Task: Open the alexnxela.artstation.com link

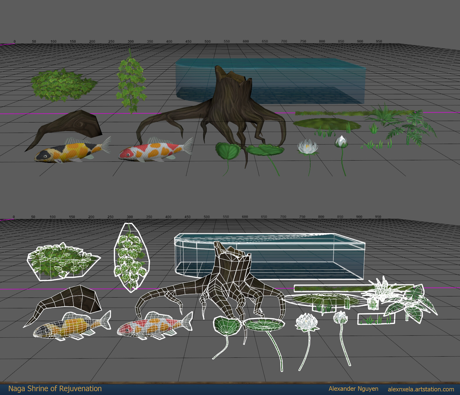Action: coord(421,389)
